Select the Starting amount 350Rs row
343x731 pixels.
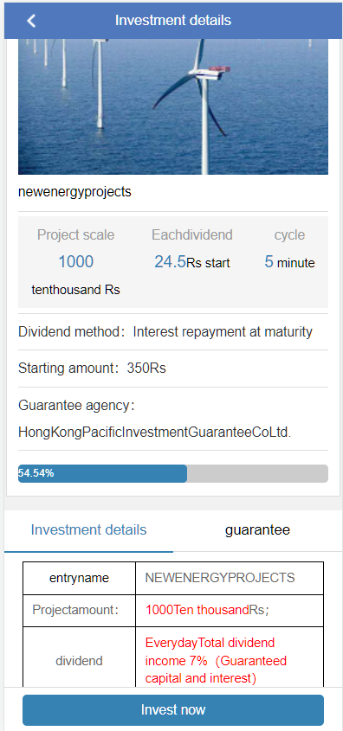pyautogui.click(x=173, y=369)
